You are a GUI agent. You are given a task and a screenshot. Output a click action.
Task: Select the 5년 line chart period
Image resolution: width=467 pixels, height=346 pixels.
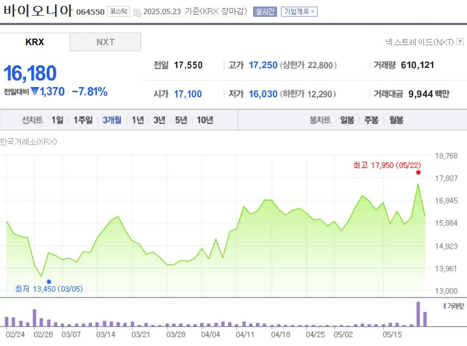point(181,120)
